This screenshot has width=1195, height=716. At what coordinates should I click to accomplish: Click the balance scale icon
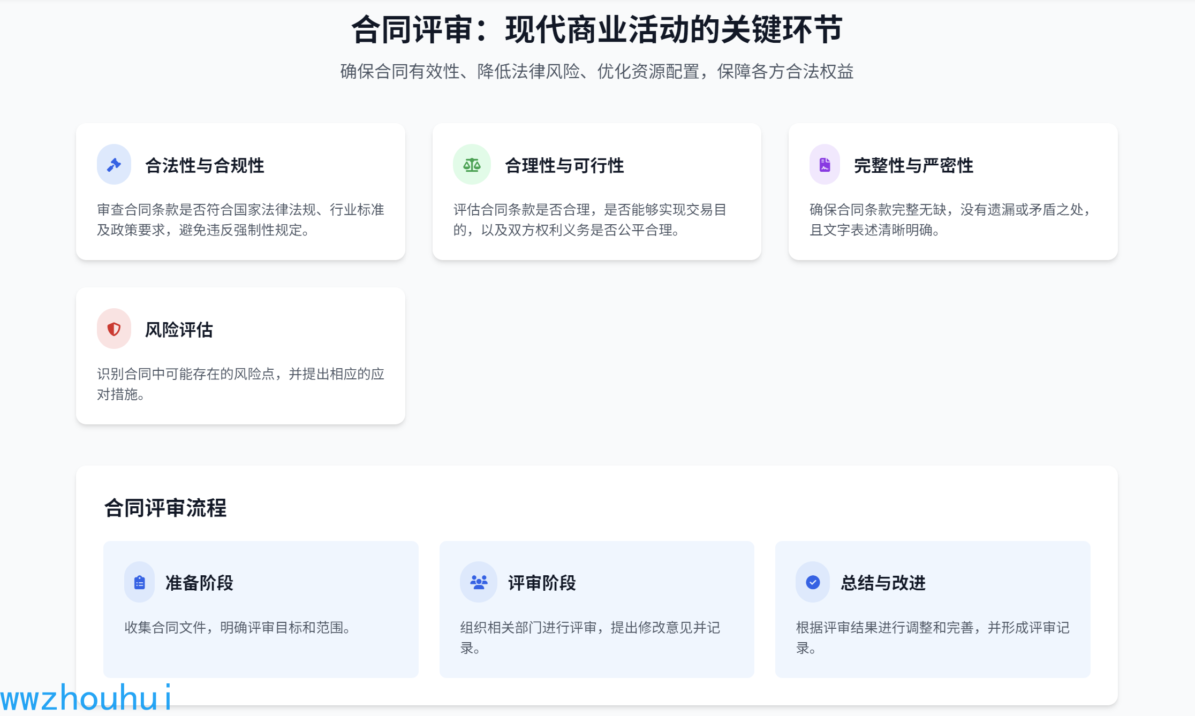coord(472,165)
